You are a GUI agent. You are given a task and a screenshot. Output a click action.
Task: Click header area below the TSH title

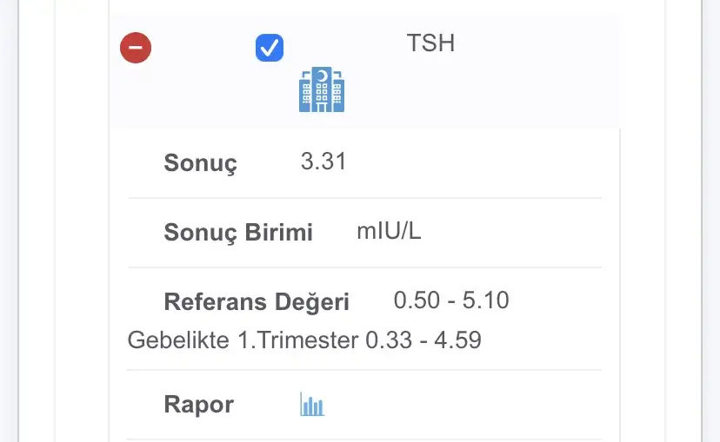point(430,92)
